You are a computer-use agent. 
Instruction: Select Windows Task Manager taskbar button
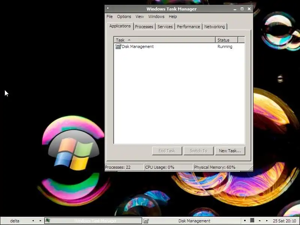93,221
